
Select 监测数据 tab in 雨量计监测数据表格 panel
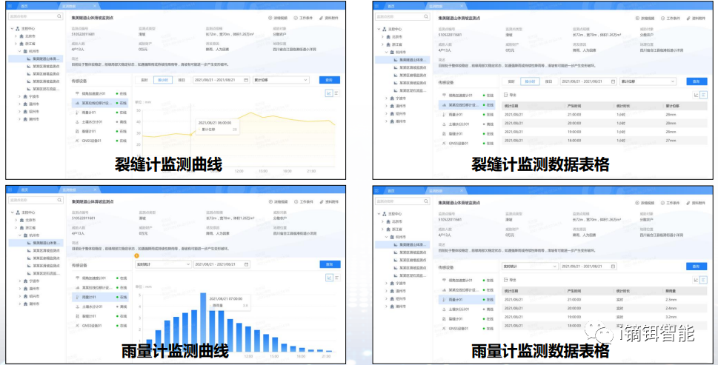point(437,190)
